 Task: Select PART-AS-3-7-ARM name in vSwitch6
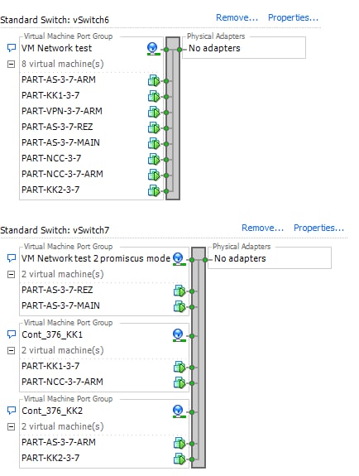[59, 79]
